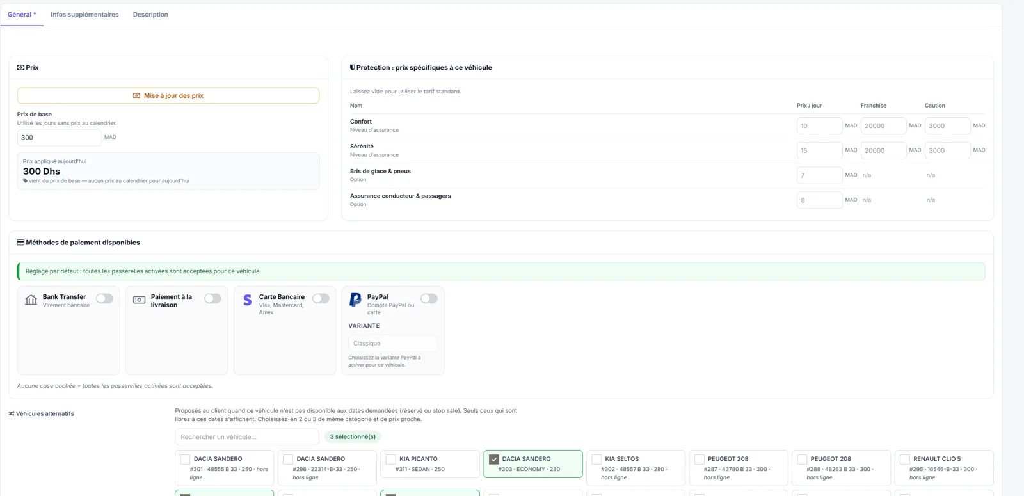1024x496 pixels.
Task: Click the '3 sélectionné(s)' badge
Action: click(x=353, y=436)
